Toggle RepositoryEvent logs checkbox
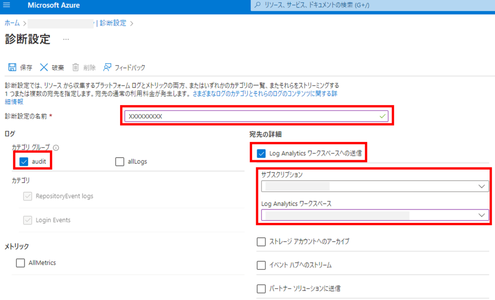 tap(28, 196)
